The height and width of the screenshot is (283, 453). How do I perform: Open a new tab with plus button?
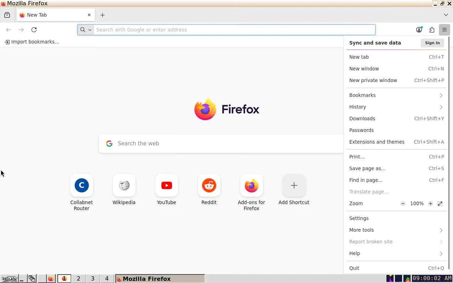click(x=103, y=15)
